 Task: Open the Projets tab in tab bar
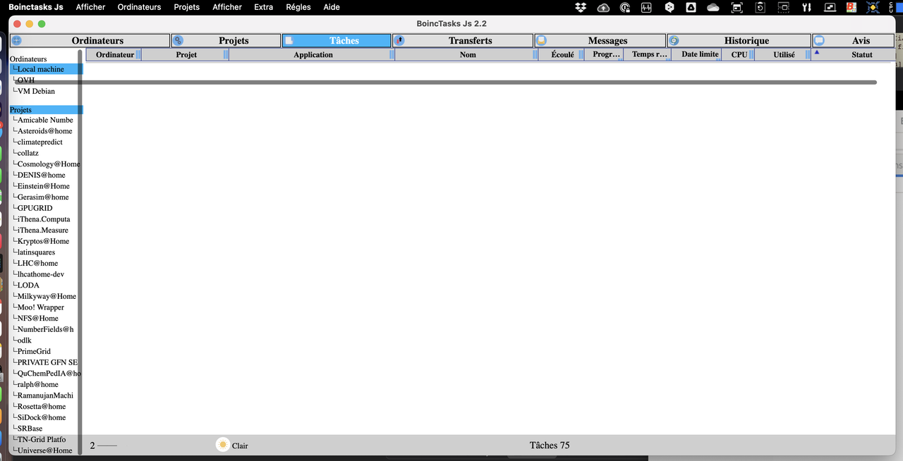(x=226, y=41)
